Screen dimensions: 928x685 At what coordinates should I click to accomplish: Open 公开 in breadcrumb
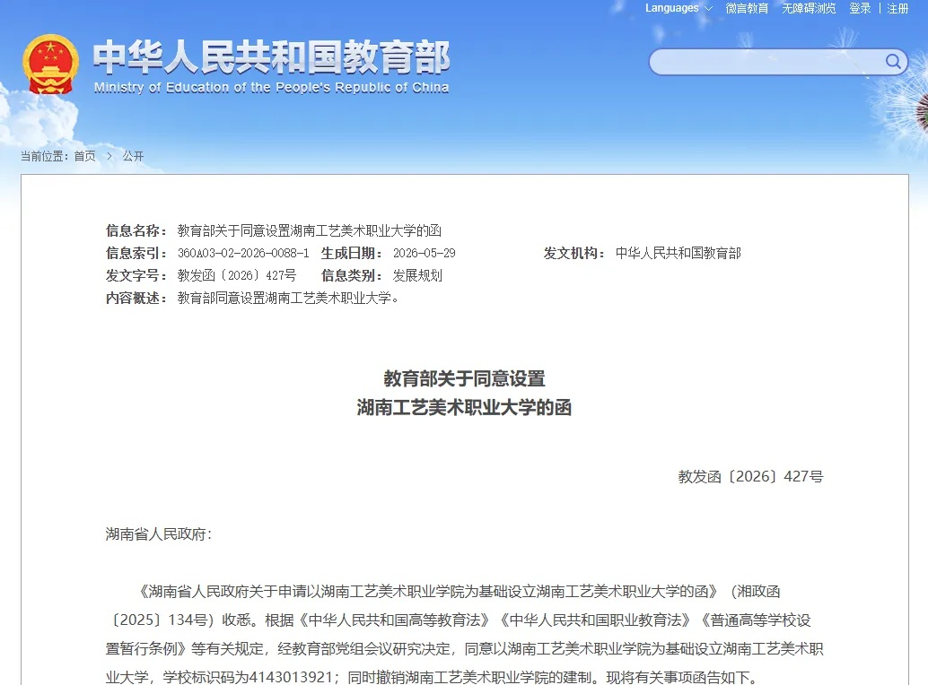pyautogui.click(x=133, y=156)
